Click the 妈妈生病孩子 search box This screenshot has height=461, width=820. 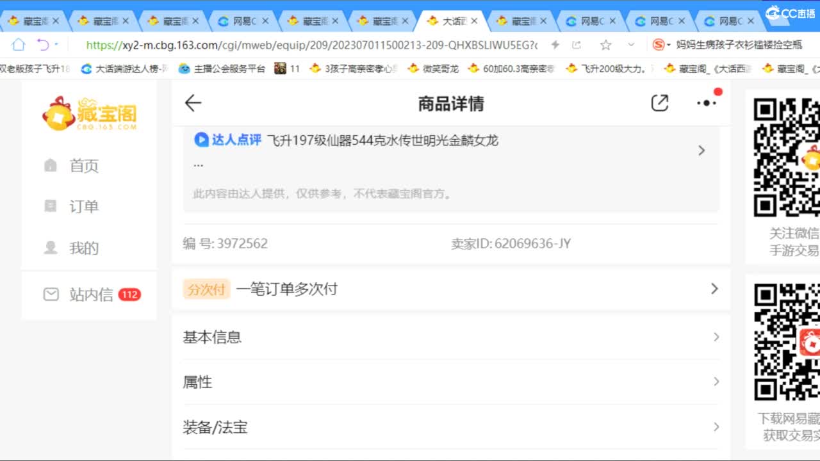click(x=738, y=45)
